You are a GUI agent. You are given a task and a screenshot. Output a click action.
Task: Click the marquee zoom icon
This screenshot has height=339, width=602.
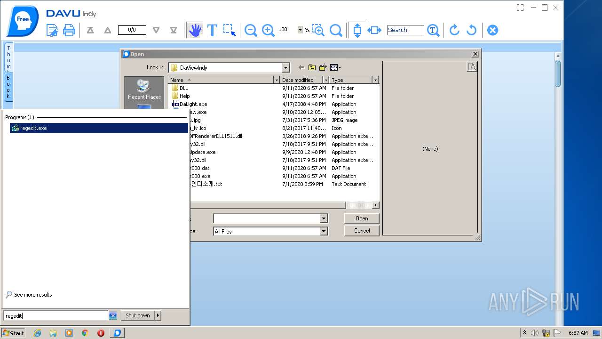[318, 30]
